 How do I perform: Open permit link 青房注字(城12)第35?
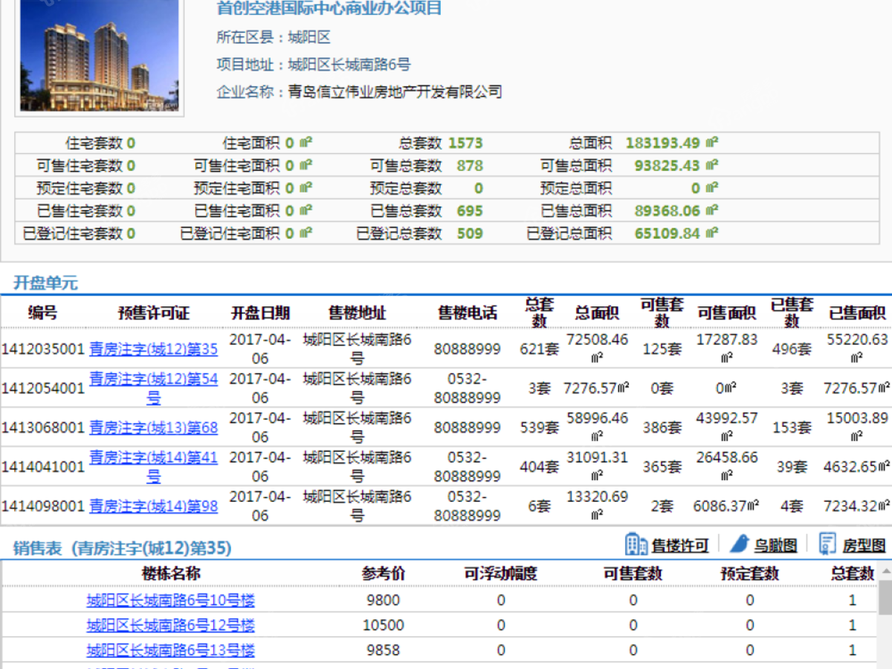pos(154,349)
